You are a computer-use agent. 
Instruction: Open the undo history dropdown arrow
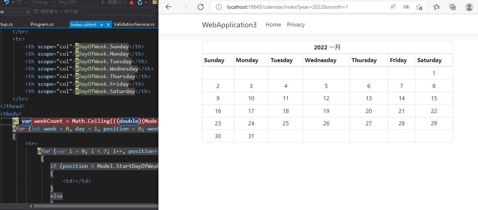13,2
